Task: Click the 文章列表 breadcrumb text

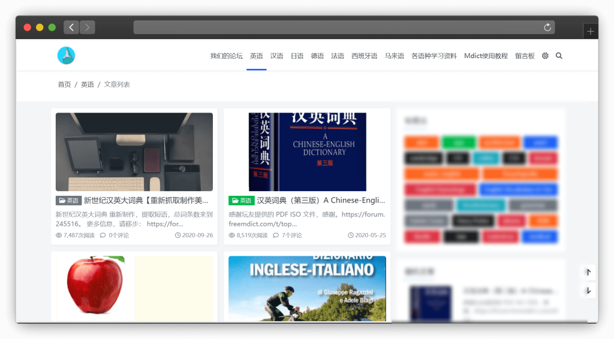Action: pos(117,84)
